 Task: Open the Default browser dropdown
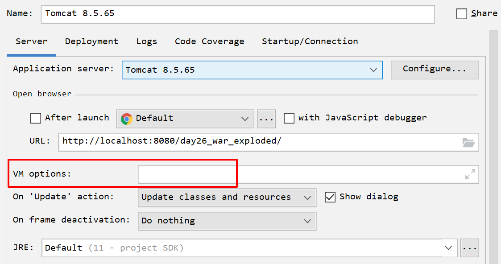[185, 119]
